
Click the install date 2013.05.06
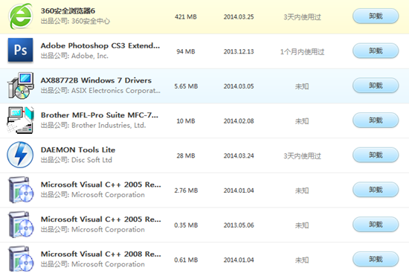click(239, 225)
